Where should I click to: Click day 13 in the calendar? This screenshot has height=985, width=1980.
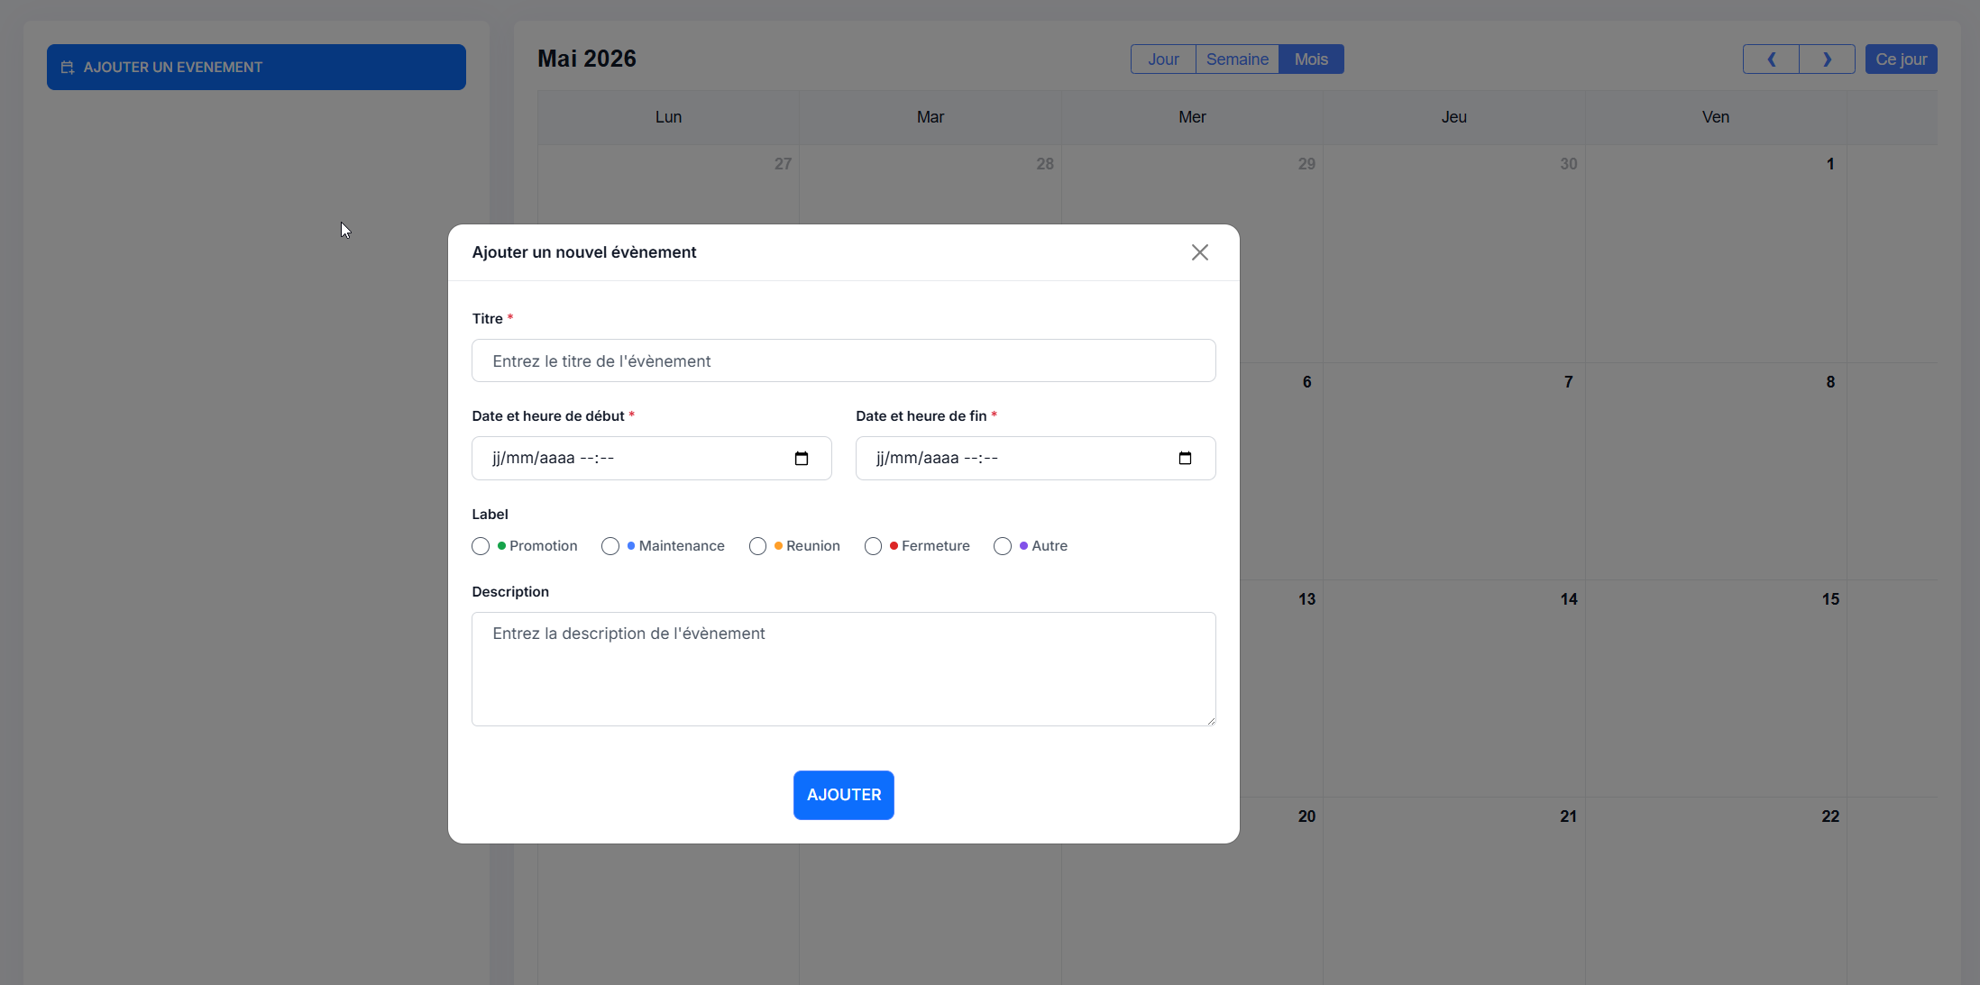[x=1306, y=599]
